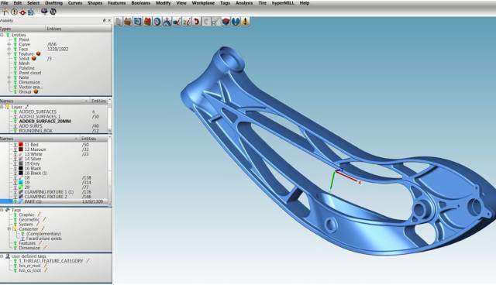The width and height of the screenshot is (496, 285).
Task: Click the red target crosshair icon at top left
Action: point(22,12)
